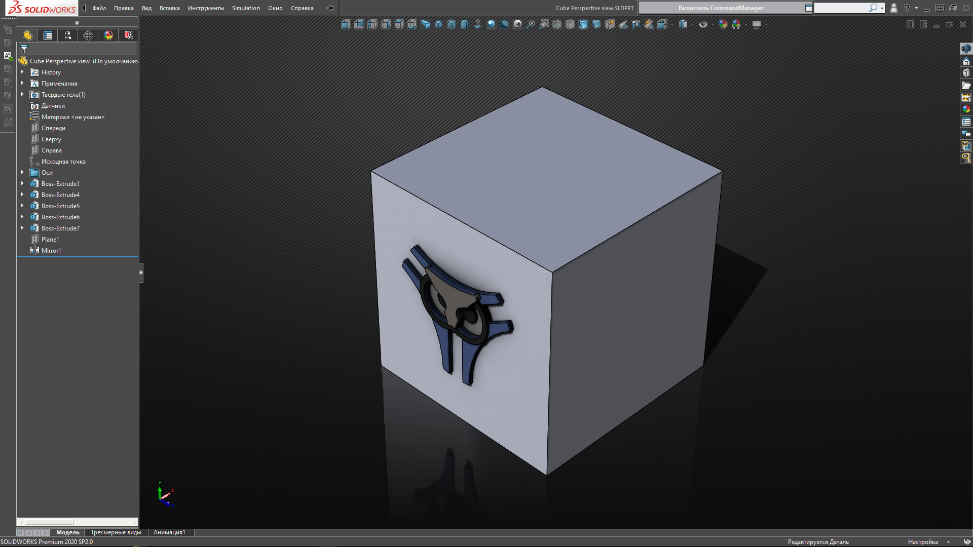The height and width of the screenshot is (547, 973).
Task: Click the Previous View icon
Action: pos(623,24)
